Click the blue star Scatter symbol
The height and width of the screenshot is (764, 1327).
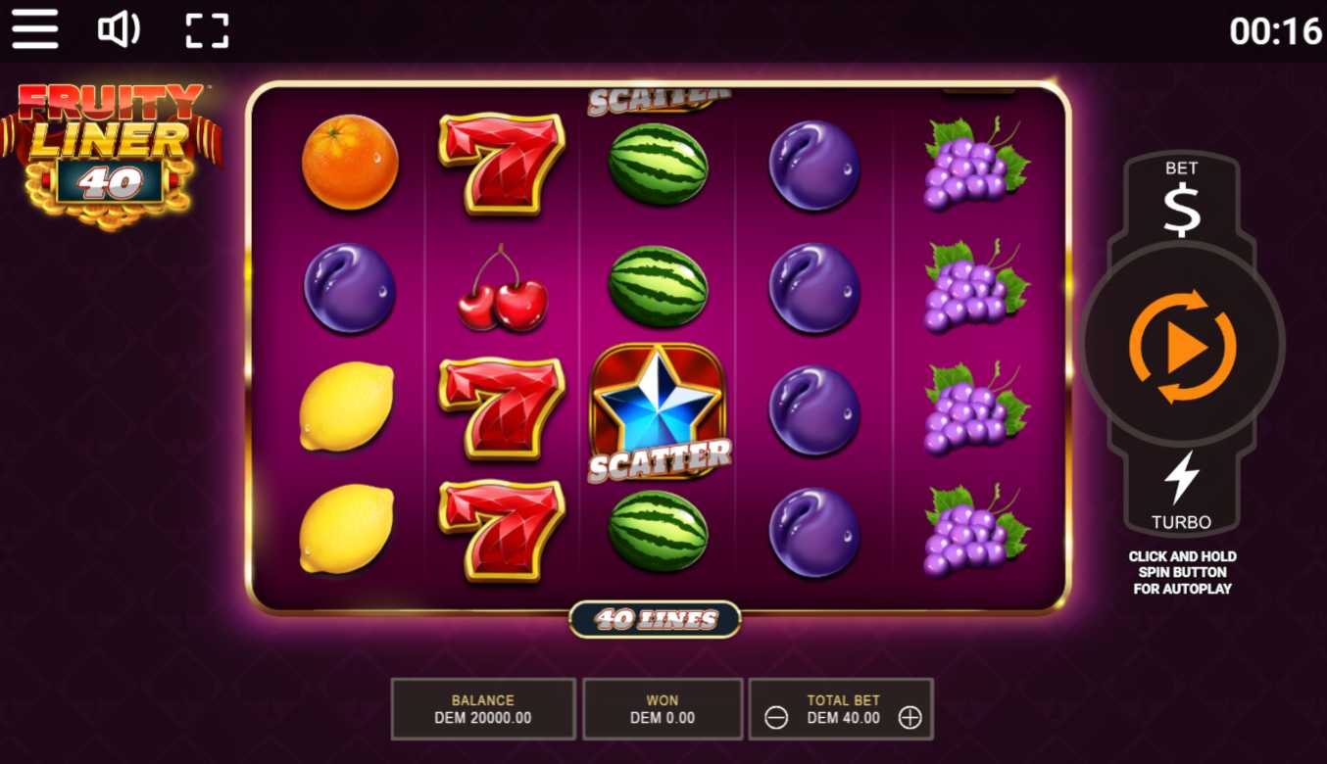[x=659, y=411]
